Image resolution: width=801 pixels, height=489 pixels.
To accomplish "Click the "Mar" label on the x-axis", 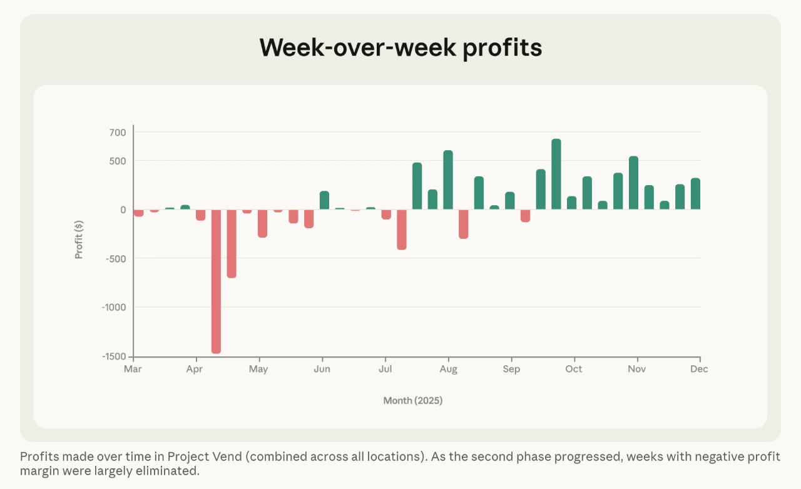I will coord(133,370).
